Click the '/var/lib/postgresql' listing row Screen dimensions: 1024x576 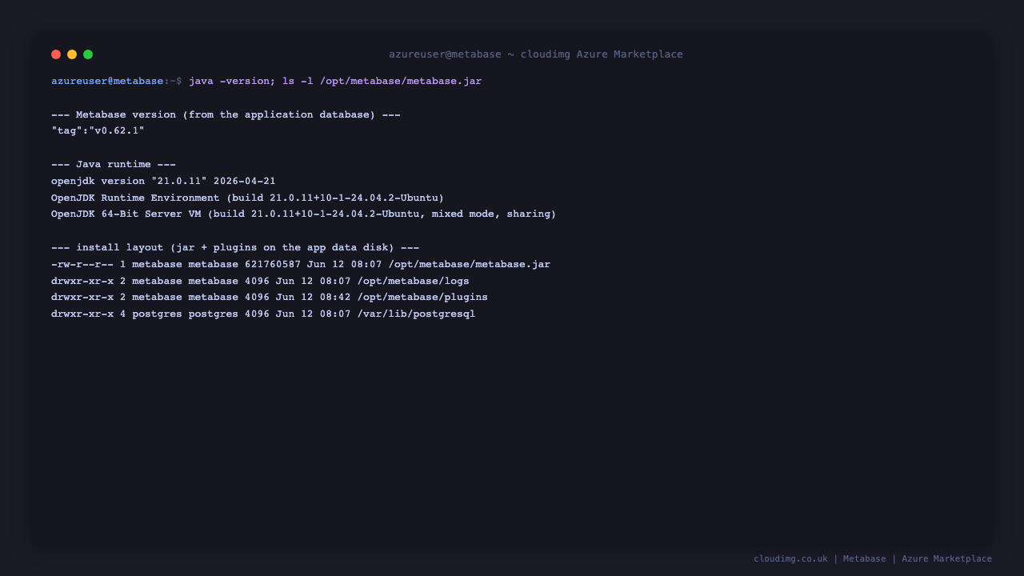tap(263, 314)
